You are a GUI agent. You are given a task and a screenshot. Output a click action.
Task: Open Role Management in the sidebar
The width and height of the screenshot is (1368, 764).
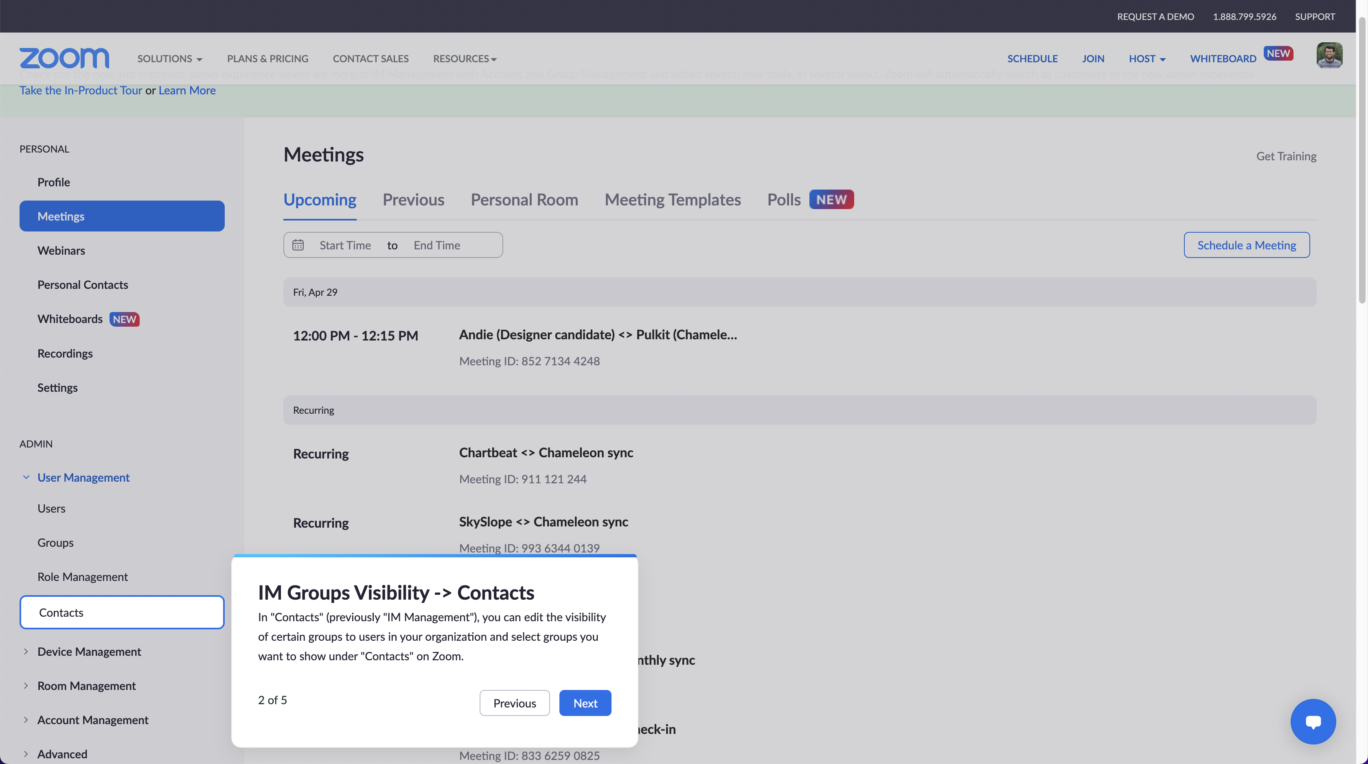82,577
